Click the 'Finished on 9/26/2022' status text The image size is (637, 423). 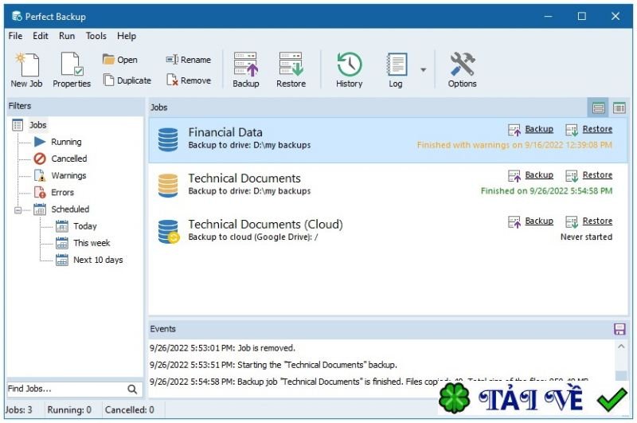point(546,191)
